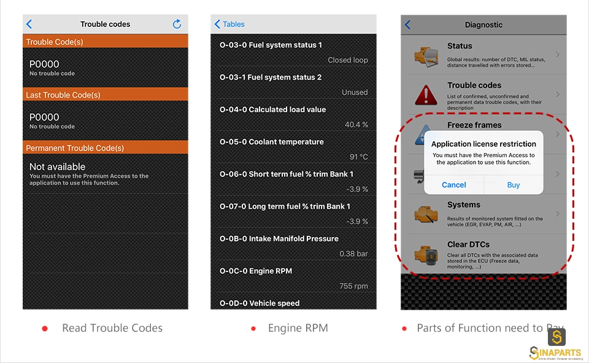Image resolution: width=589 pixels, height=363 pixels.
Task: Open Systems engine magnifier icon
Action: pos(426,214)
